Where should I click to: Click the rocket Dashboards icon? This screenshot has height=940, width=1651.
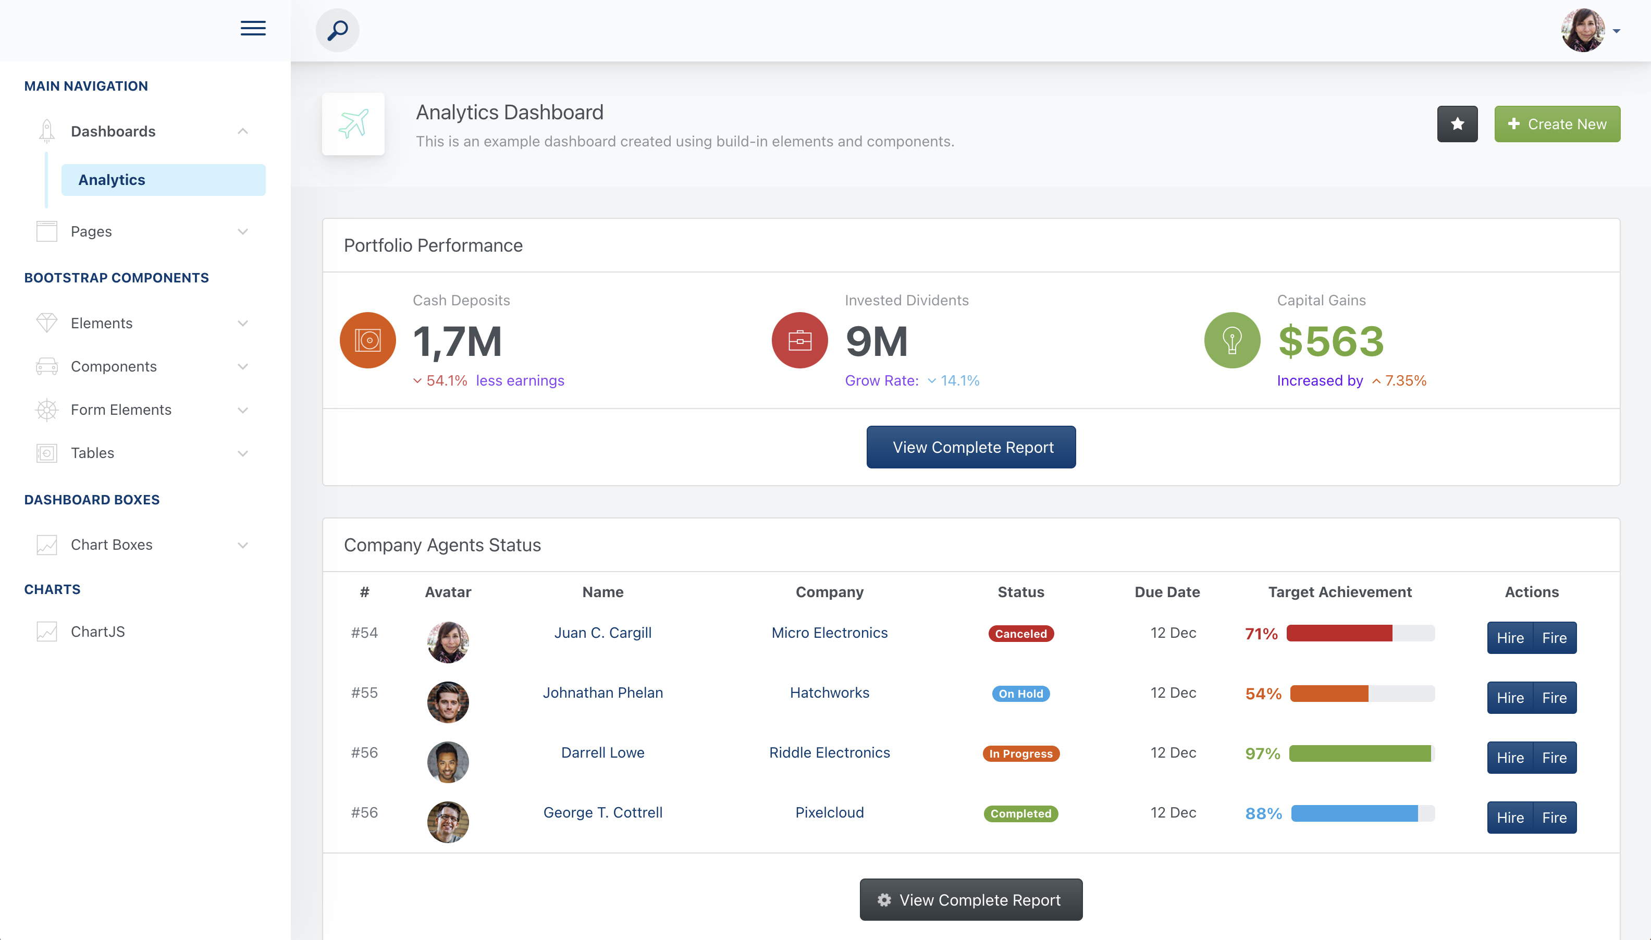pyautogui.click(x=46, y=130)
